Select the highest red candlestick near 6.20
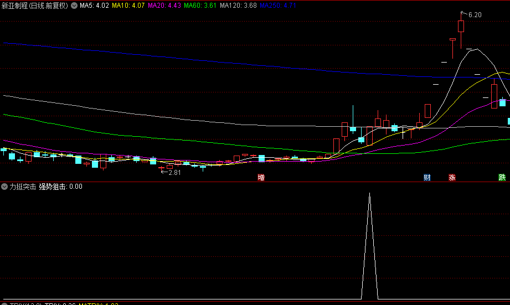This screenshot has height=305, width=510. coord(461,27)
